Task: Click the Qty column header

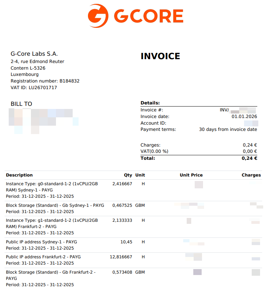Action: click(x=128, y=175)
